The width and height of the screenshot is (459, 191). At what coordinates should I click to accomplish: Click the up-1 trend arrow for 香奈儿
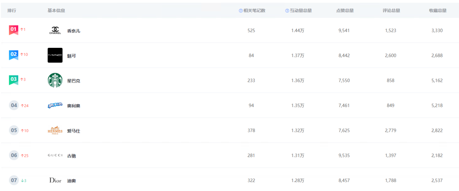pos(23,30)
